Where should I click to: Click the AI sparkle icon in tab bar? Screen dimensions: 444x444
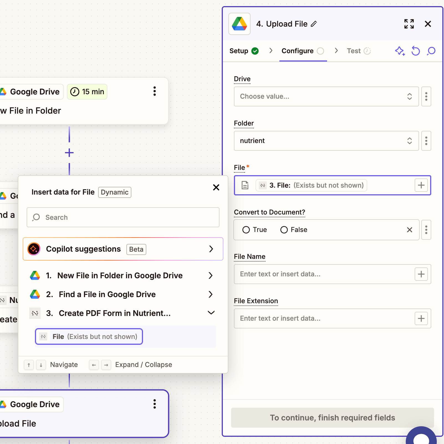pos(400,51)
